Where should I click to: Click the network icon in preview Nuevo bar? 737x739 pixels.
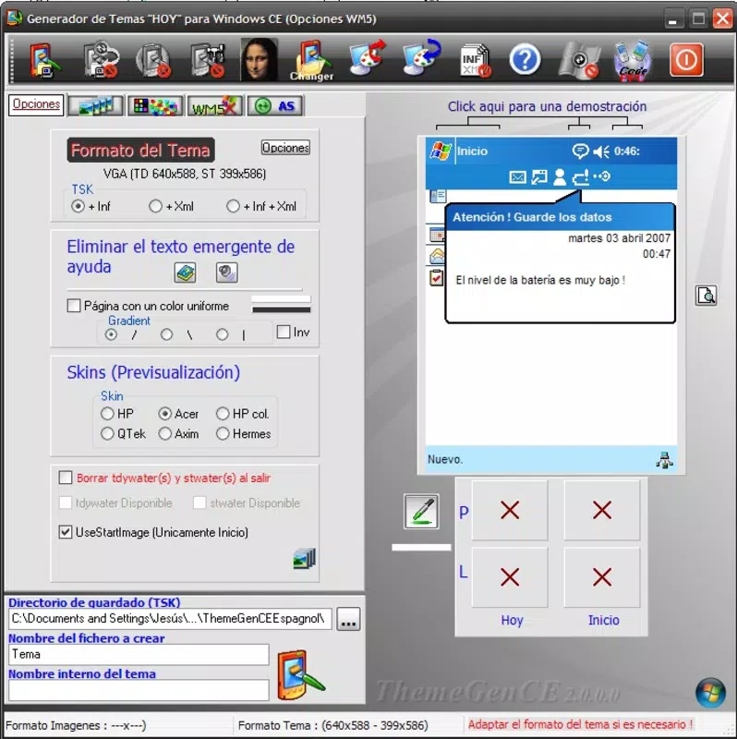(664, 460)
